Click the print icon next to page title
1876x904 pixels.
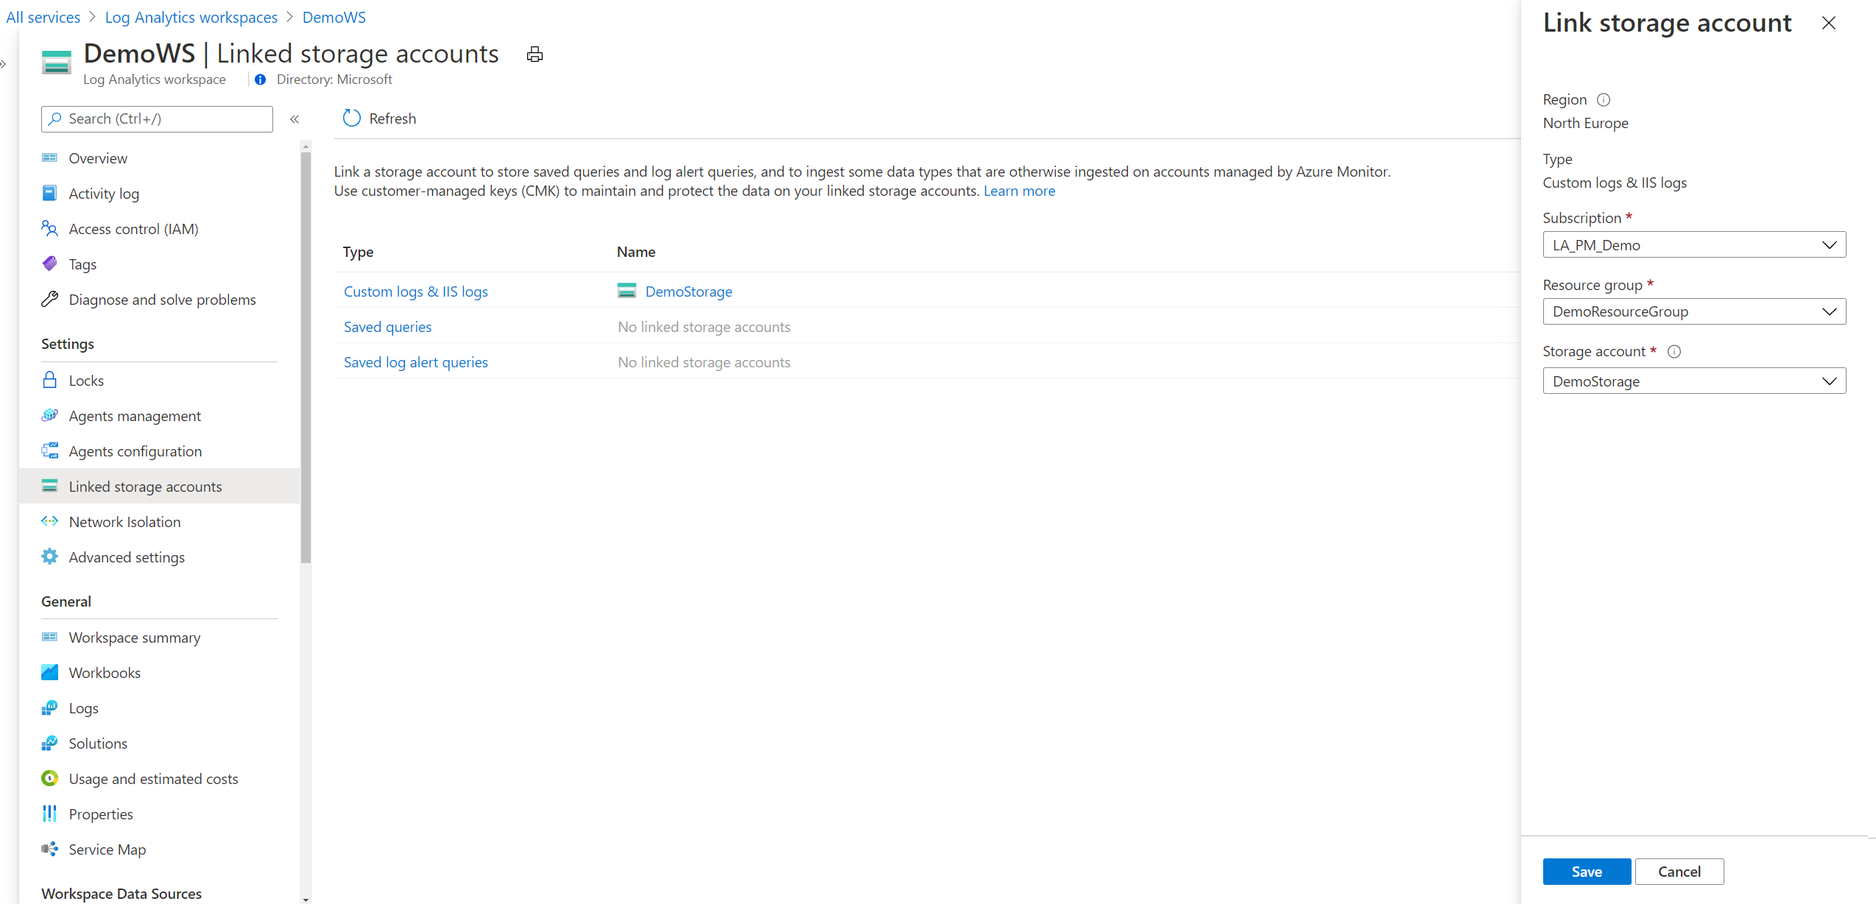tap(534, 54)
